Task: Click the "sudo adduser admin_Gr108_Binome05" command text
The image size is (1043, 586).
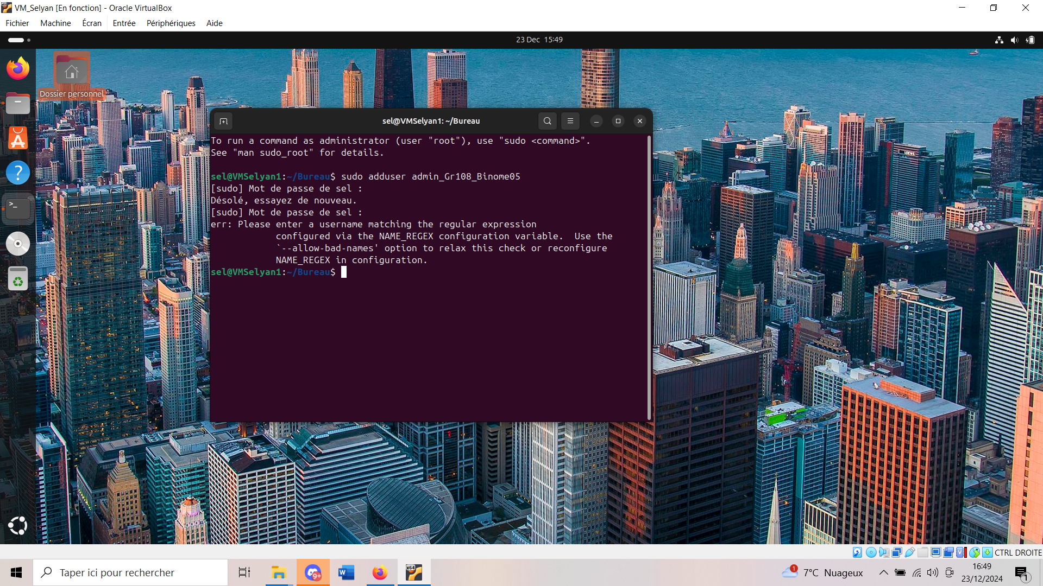Action: click(x=431, y=176)
